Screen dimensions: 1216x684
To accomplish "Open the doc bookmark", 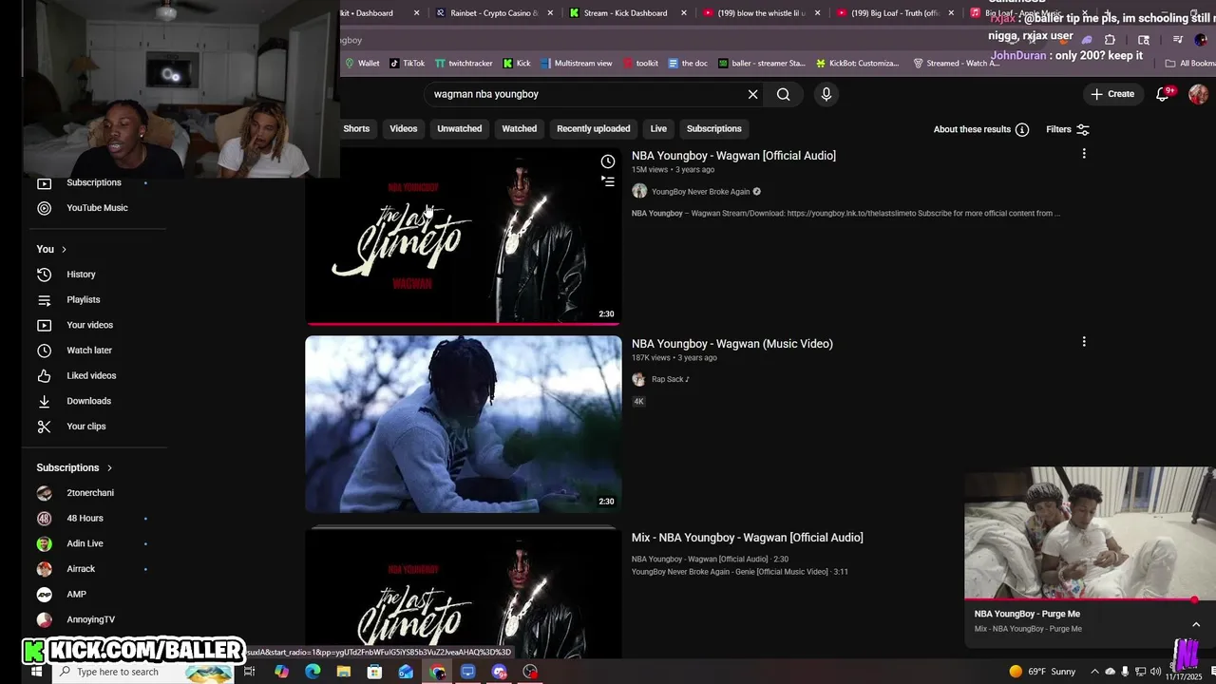I will coord(688,63).
